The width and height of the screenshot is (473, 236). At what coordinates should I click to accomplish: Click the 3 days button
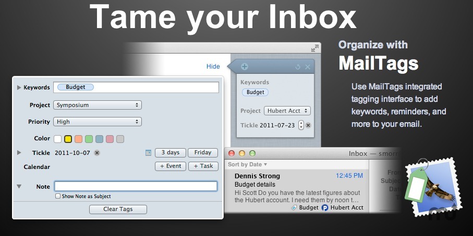[171, 153]
